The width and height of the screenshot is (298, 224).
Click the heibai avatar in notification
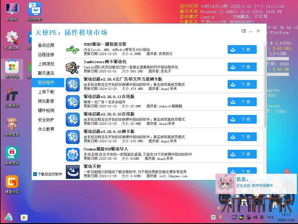tap(225, 184)
